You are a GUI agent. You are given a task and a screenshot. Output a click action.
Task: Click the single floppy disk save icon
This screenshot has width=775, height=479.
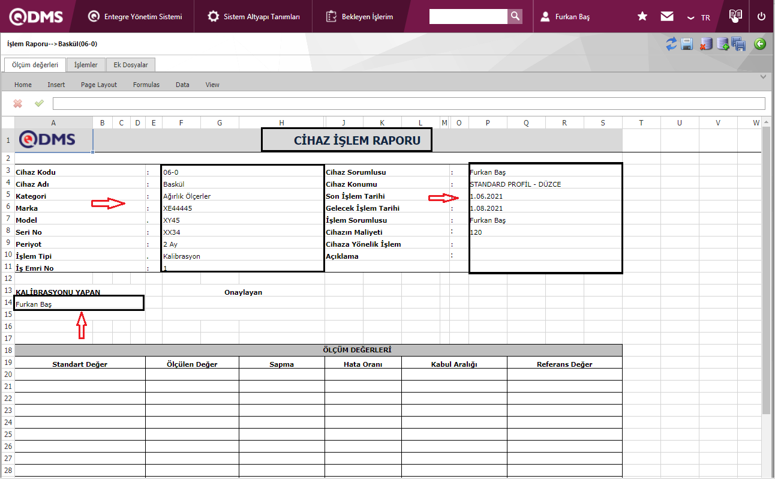tap(687, 44)
